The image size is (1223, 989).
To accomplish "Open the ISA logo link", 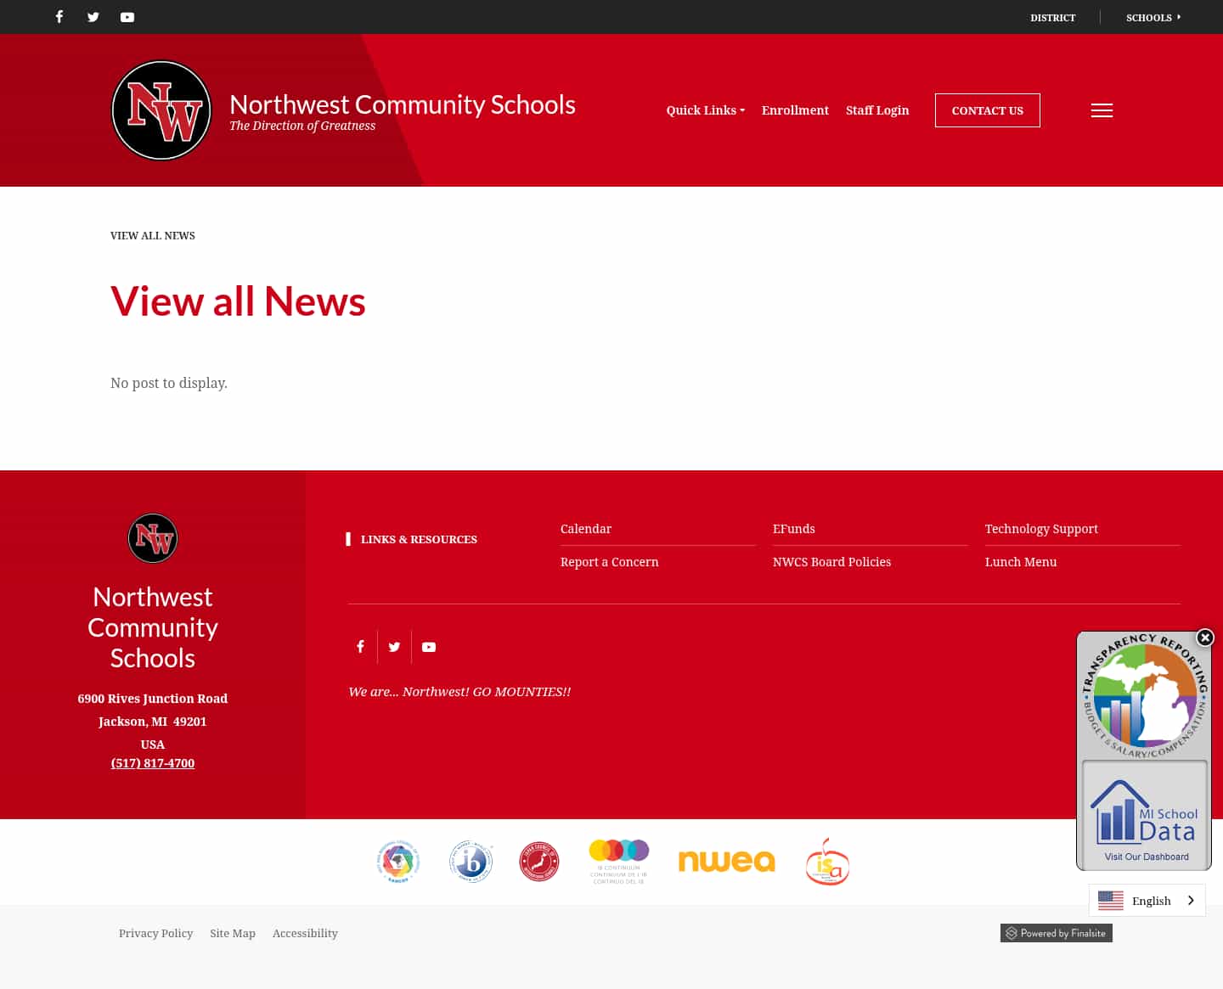I will [827, 861].
